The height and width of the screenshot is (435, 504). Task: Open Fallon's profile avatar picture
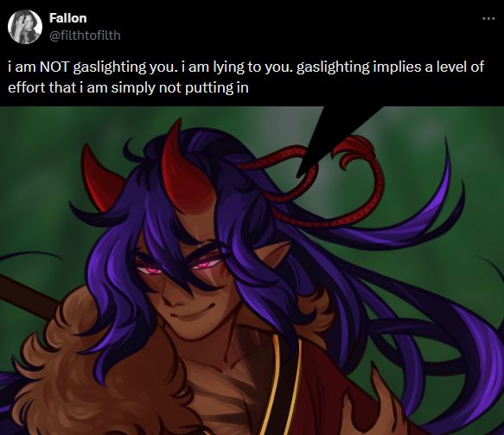click(25, 26)
